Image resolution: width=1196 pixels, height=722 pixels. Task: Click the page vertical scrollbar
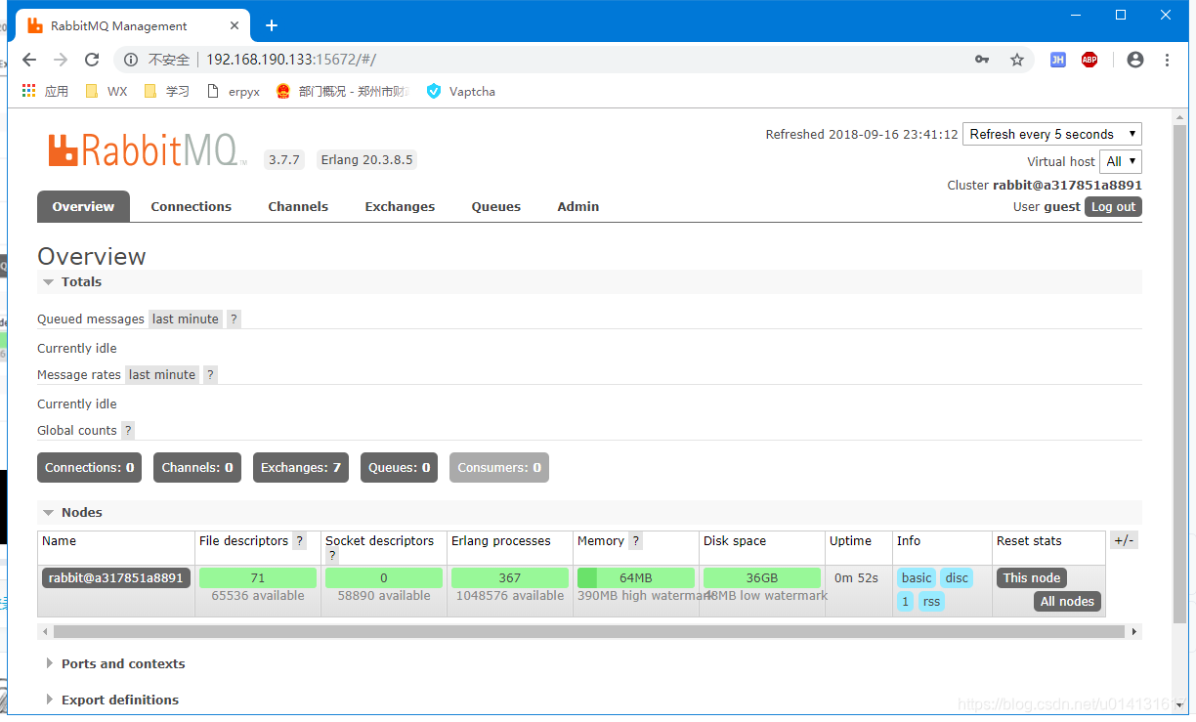pos(1179,375)
